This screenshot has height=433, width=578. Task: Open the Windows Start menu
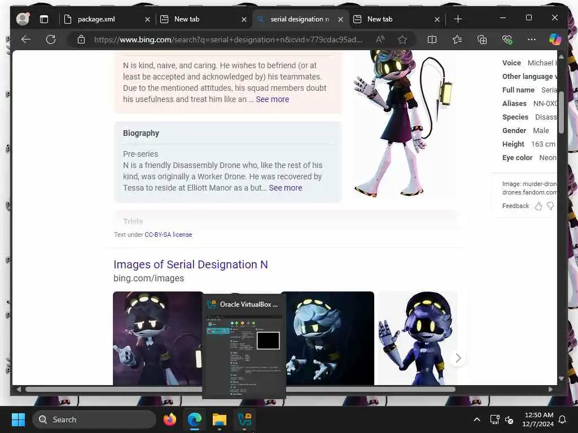pos(18,419)
